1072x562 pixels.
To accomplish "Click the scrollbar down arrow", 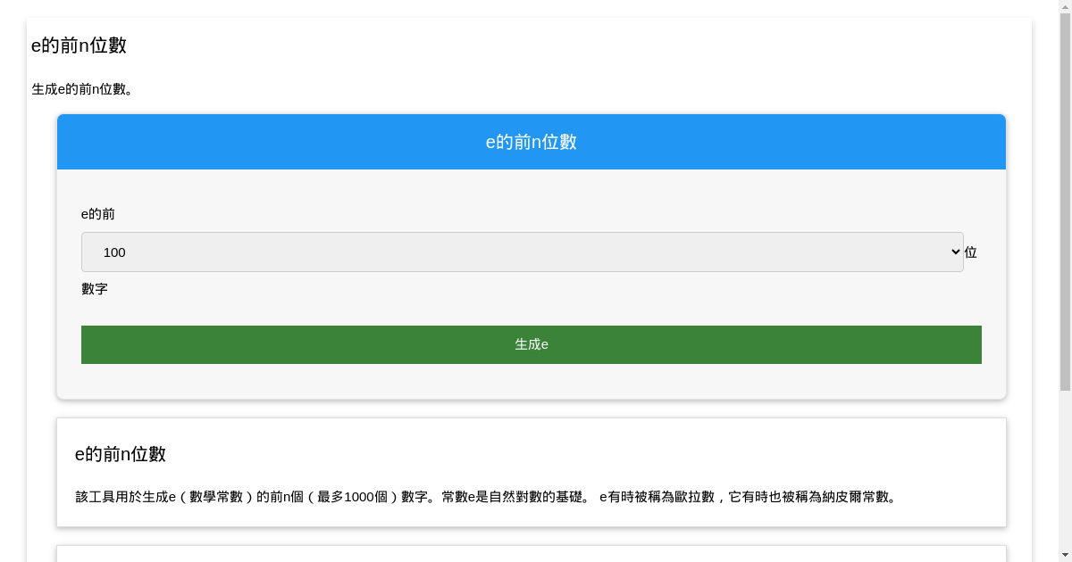I will coord(1066,555).
